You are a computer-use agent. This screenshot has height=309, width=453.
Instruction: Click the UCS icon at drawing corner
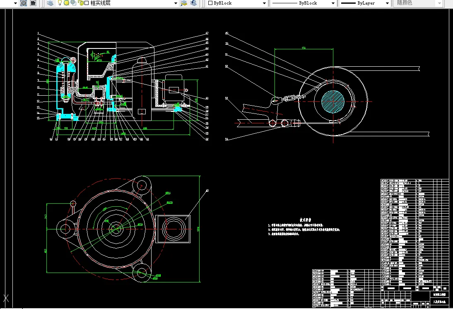point(6,298)
